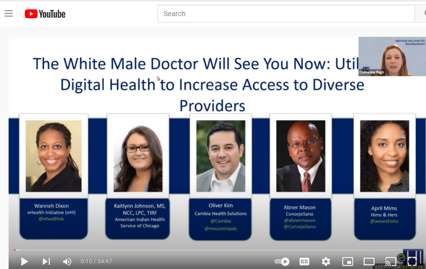426x269 pixels.
Task: Click the Cast to TV icon
Action: pyautogui.click(x=391, y=262)
